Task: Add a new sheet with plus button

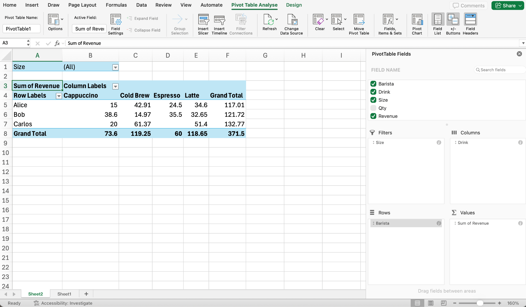Action: (x=86, y=294)
